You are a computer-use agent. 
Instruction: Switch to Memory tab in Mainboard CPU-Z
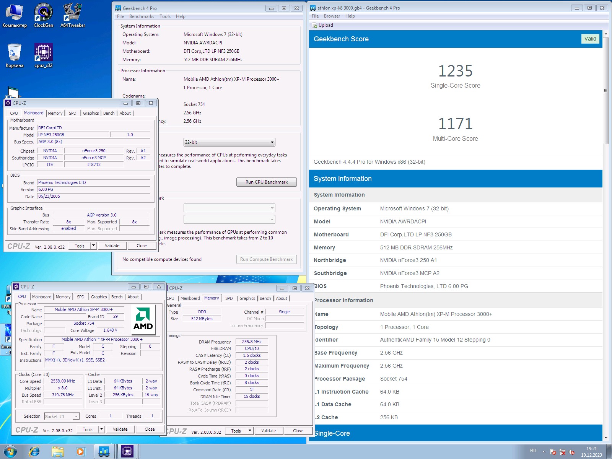point(55,113)
